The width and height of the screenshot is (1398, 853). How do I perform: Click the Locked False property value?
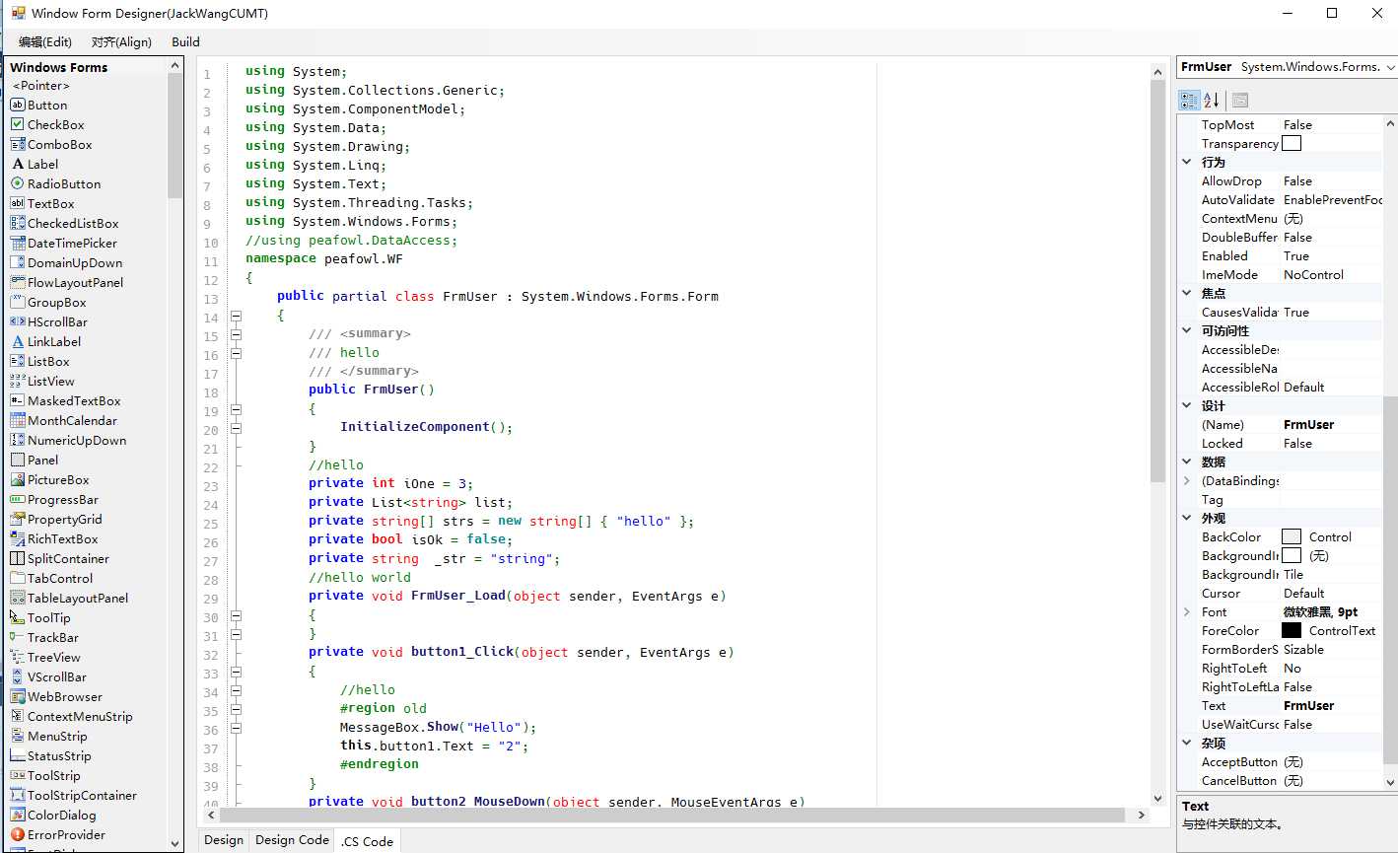[1331, 443]
